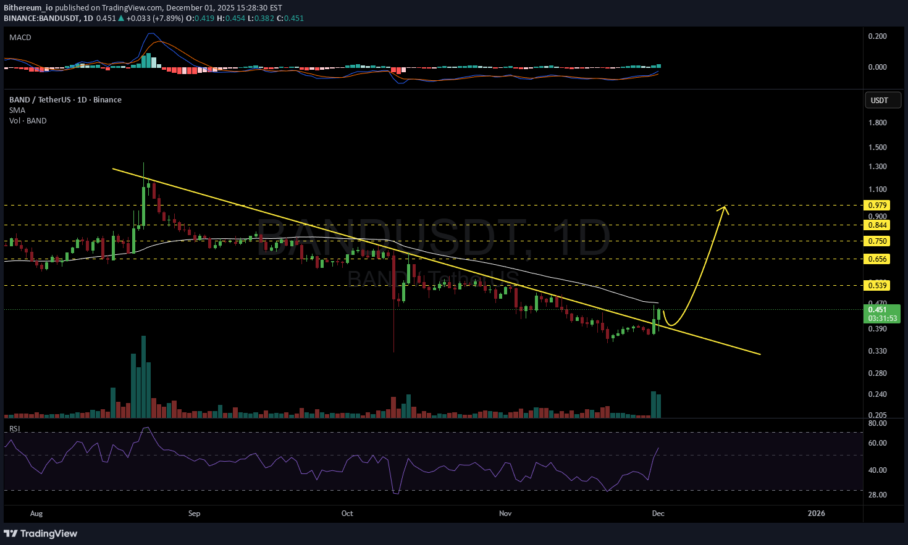Select the 0.844 price level tag
Image resolution: width=908 pixels, height=545 pixels.
point(878,225)
